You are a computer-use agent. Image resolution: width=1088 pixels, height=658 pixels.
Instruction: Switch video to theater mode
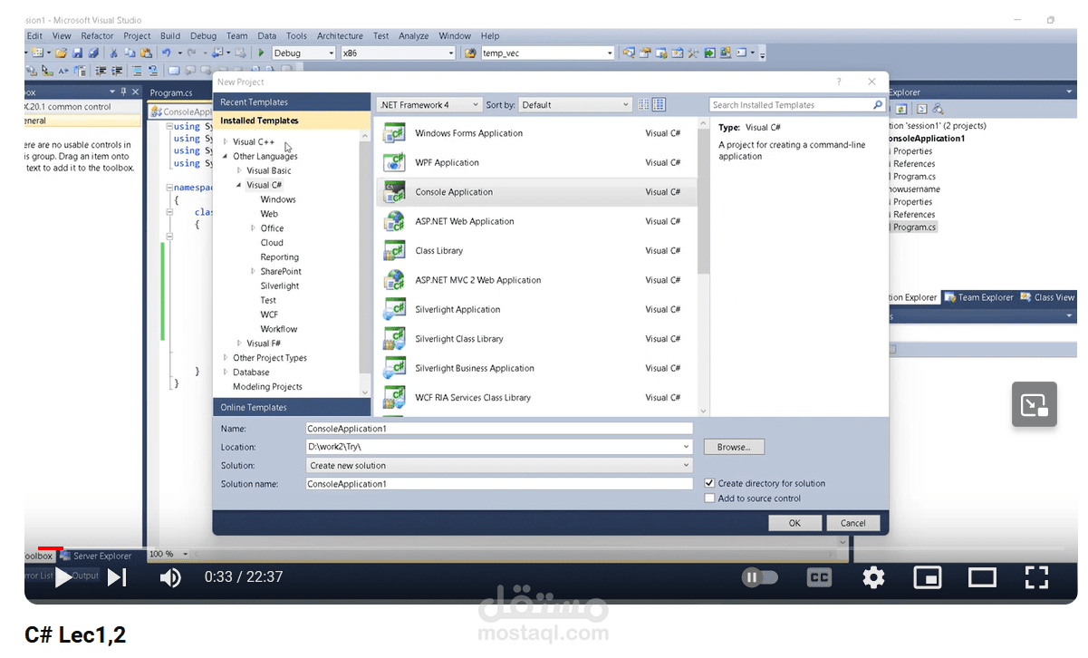[x=982, y=577]
